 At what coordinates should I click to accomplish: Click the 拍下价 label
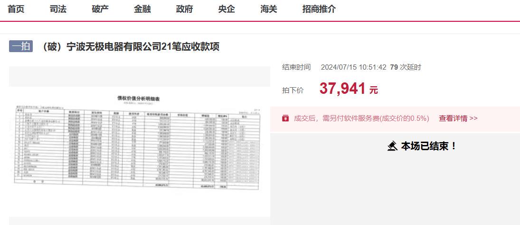tap(293, 90)
